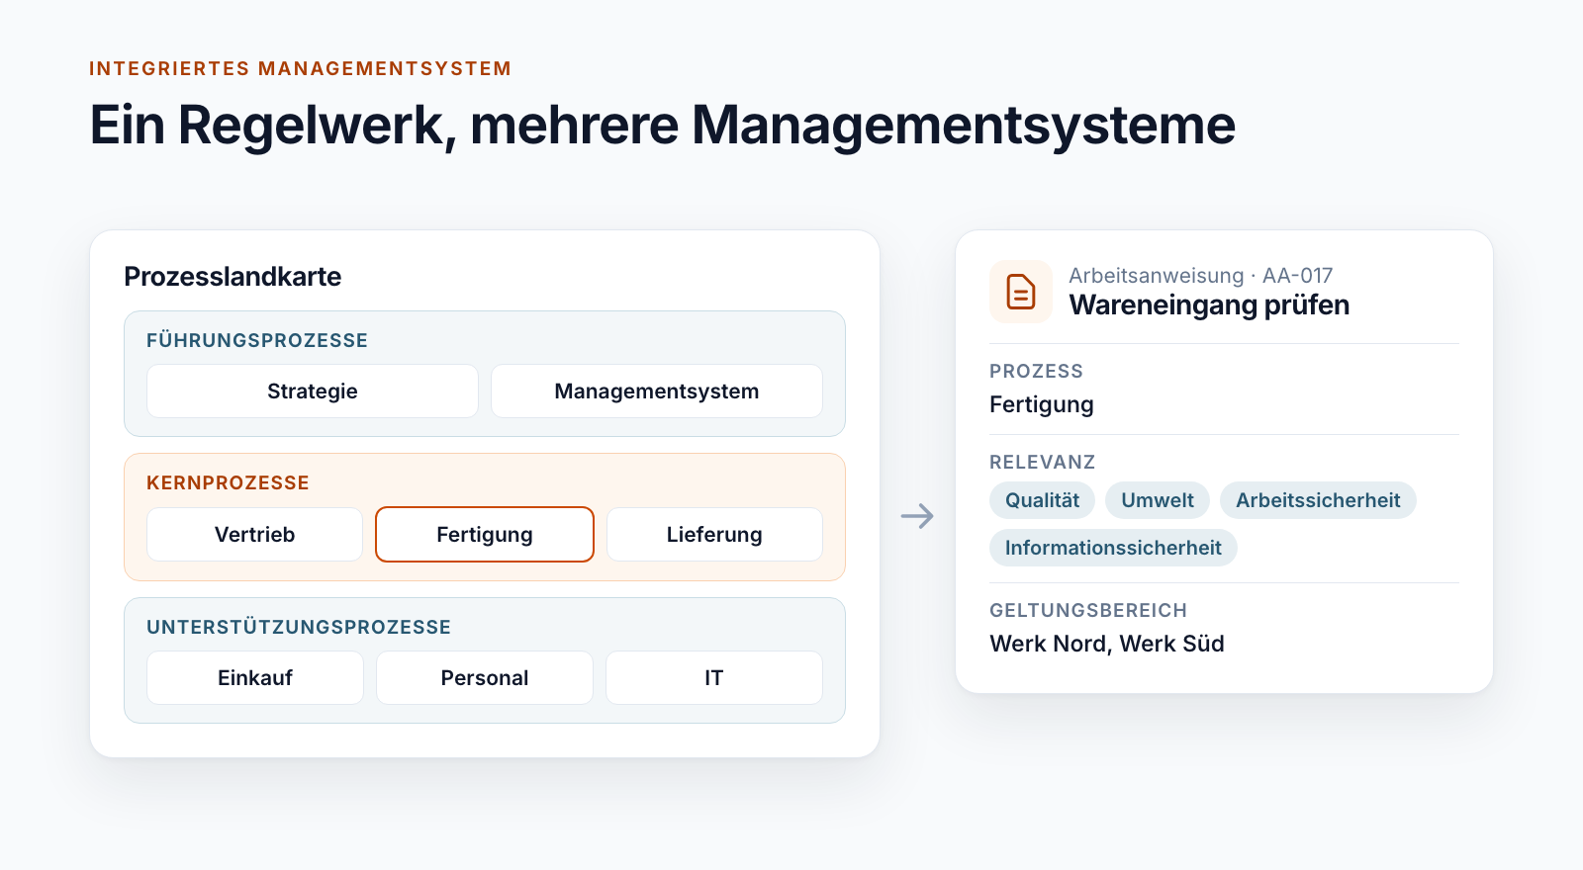Click the main headline Ein Regelwerk, mehrere Managementsysteme

coord(663,126)
